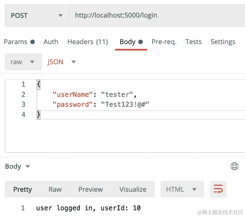Select the Headers (11) tab

[x=88, y=42]
